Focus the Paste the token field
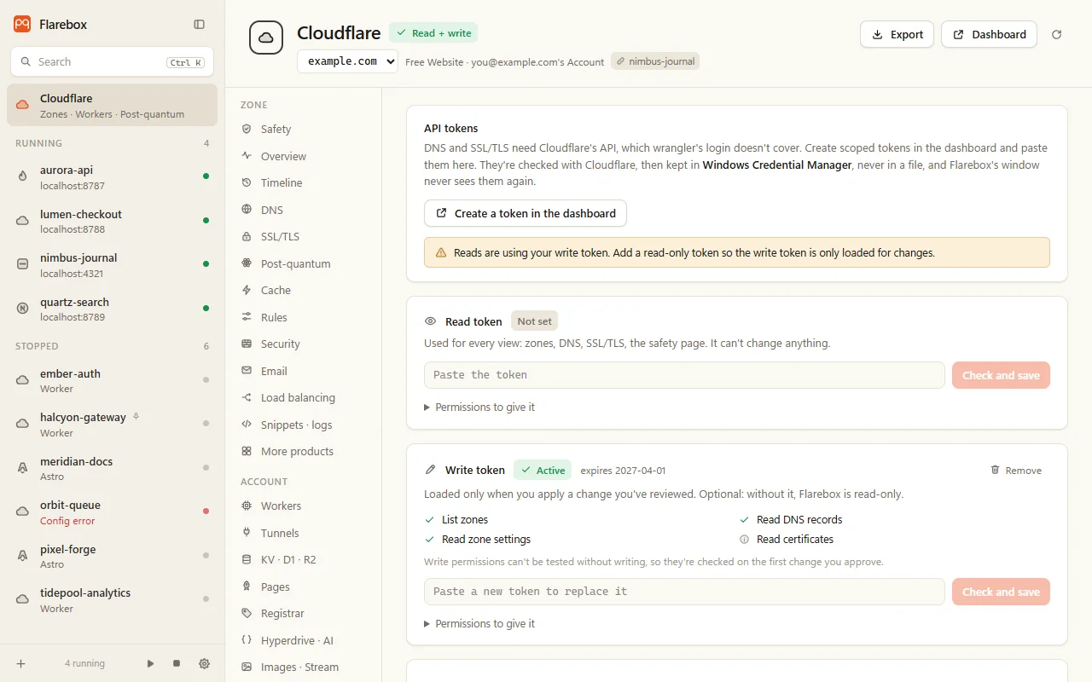The height and width of the screenshot is (682, 1092). point(684,375)
